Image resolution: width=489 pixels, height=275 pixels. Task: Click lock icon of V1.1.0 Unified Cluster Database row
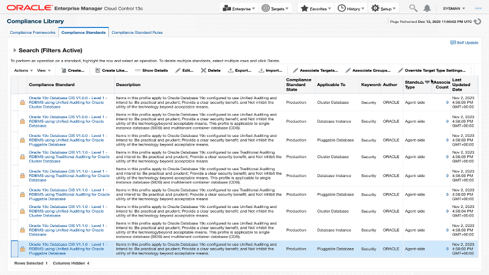click(x=22, y=211)
